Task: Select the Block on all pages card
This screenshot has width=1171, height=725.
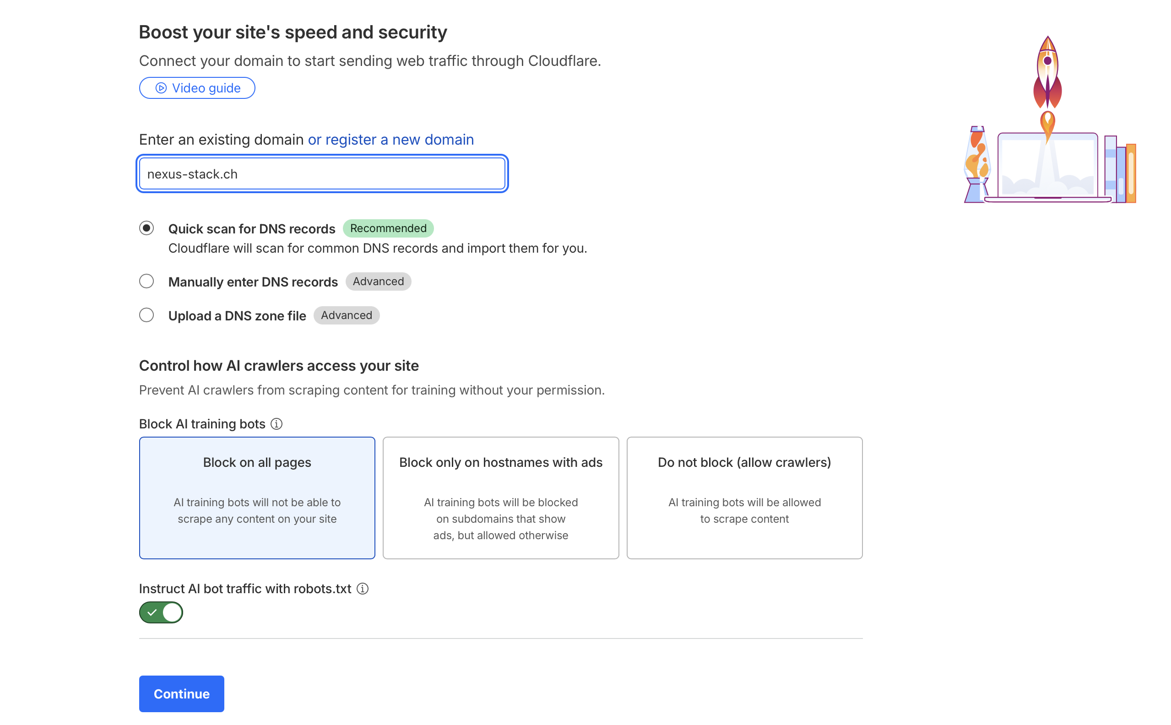Action: [257, 498]
